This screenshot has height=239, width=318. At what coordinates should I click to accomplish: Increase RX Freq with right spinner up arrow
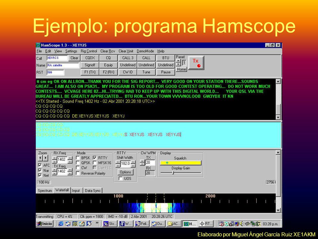pyautogui.click(x=70, y=158)
